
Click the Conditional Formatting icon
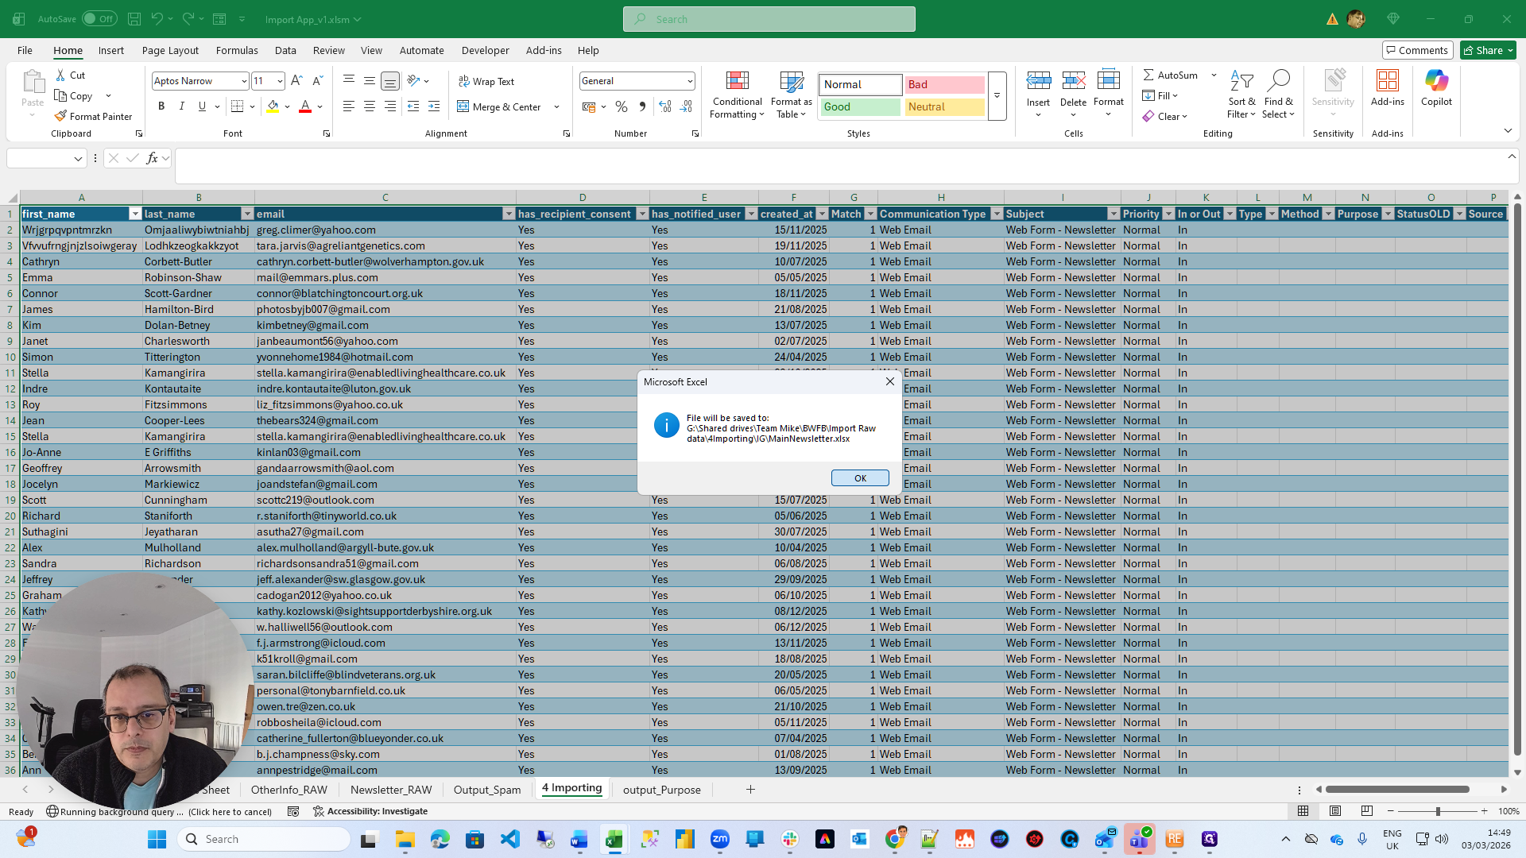tap(737, 82)
